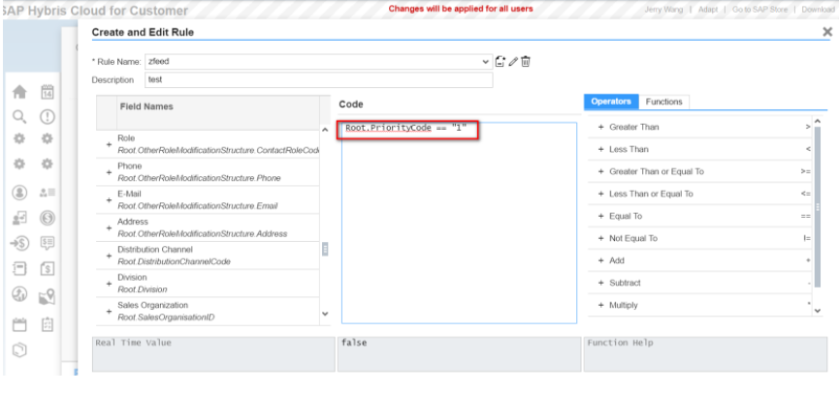The image size is (839, 393).
Task: Switch to the Functions tab
Action: click(x=664, y=102)
